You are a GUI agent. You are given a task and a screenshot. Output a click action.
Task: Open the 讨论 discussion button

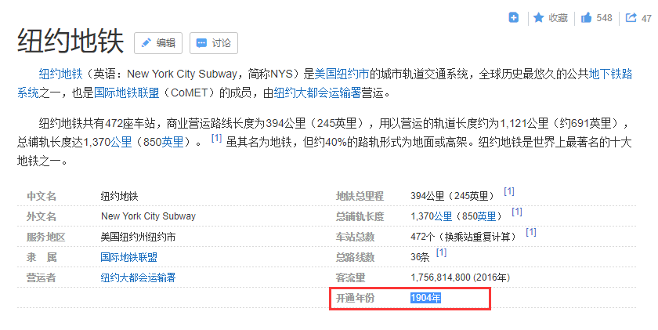click(214, 43)
